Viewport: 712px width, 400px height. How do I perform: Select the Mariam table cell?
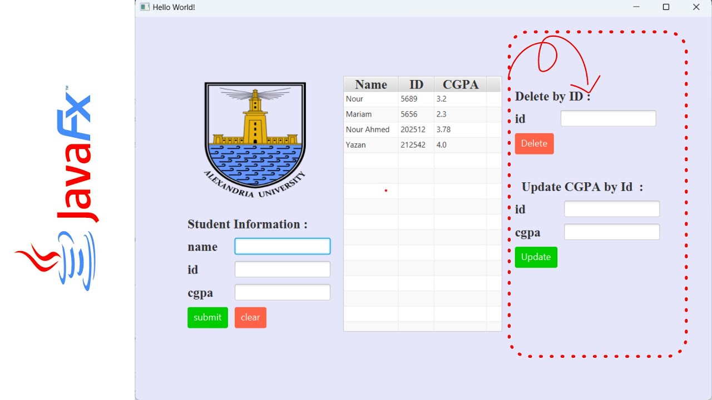(x=371, y=114)
